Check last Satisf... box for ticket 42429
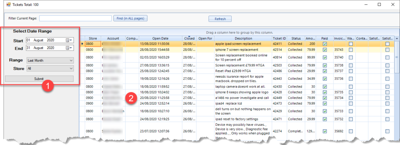The image size is (400, 145). pyautogui.click(x=387, y=111)
